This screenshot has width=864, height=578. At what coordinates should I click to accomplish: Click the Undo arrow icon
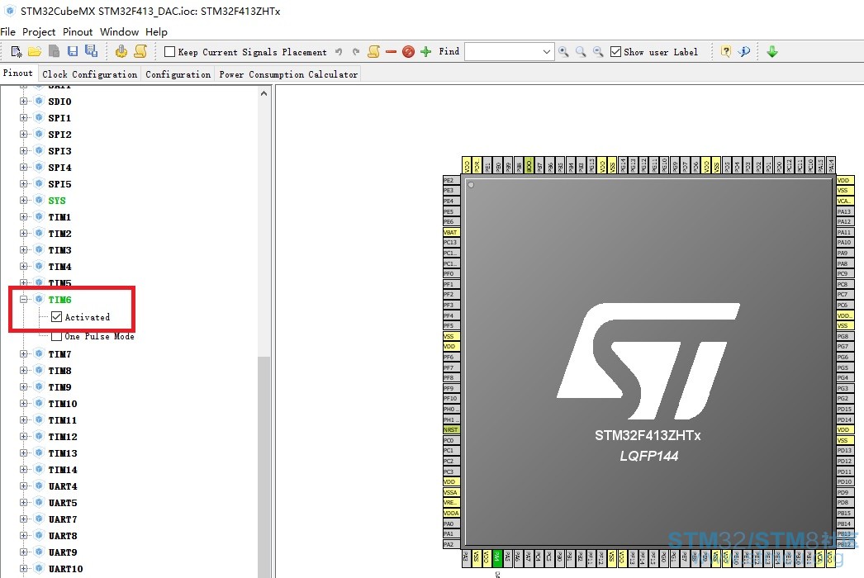pyautogui.click(x=339, y=52)
